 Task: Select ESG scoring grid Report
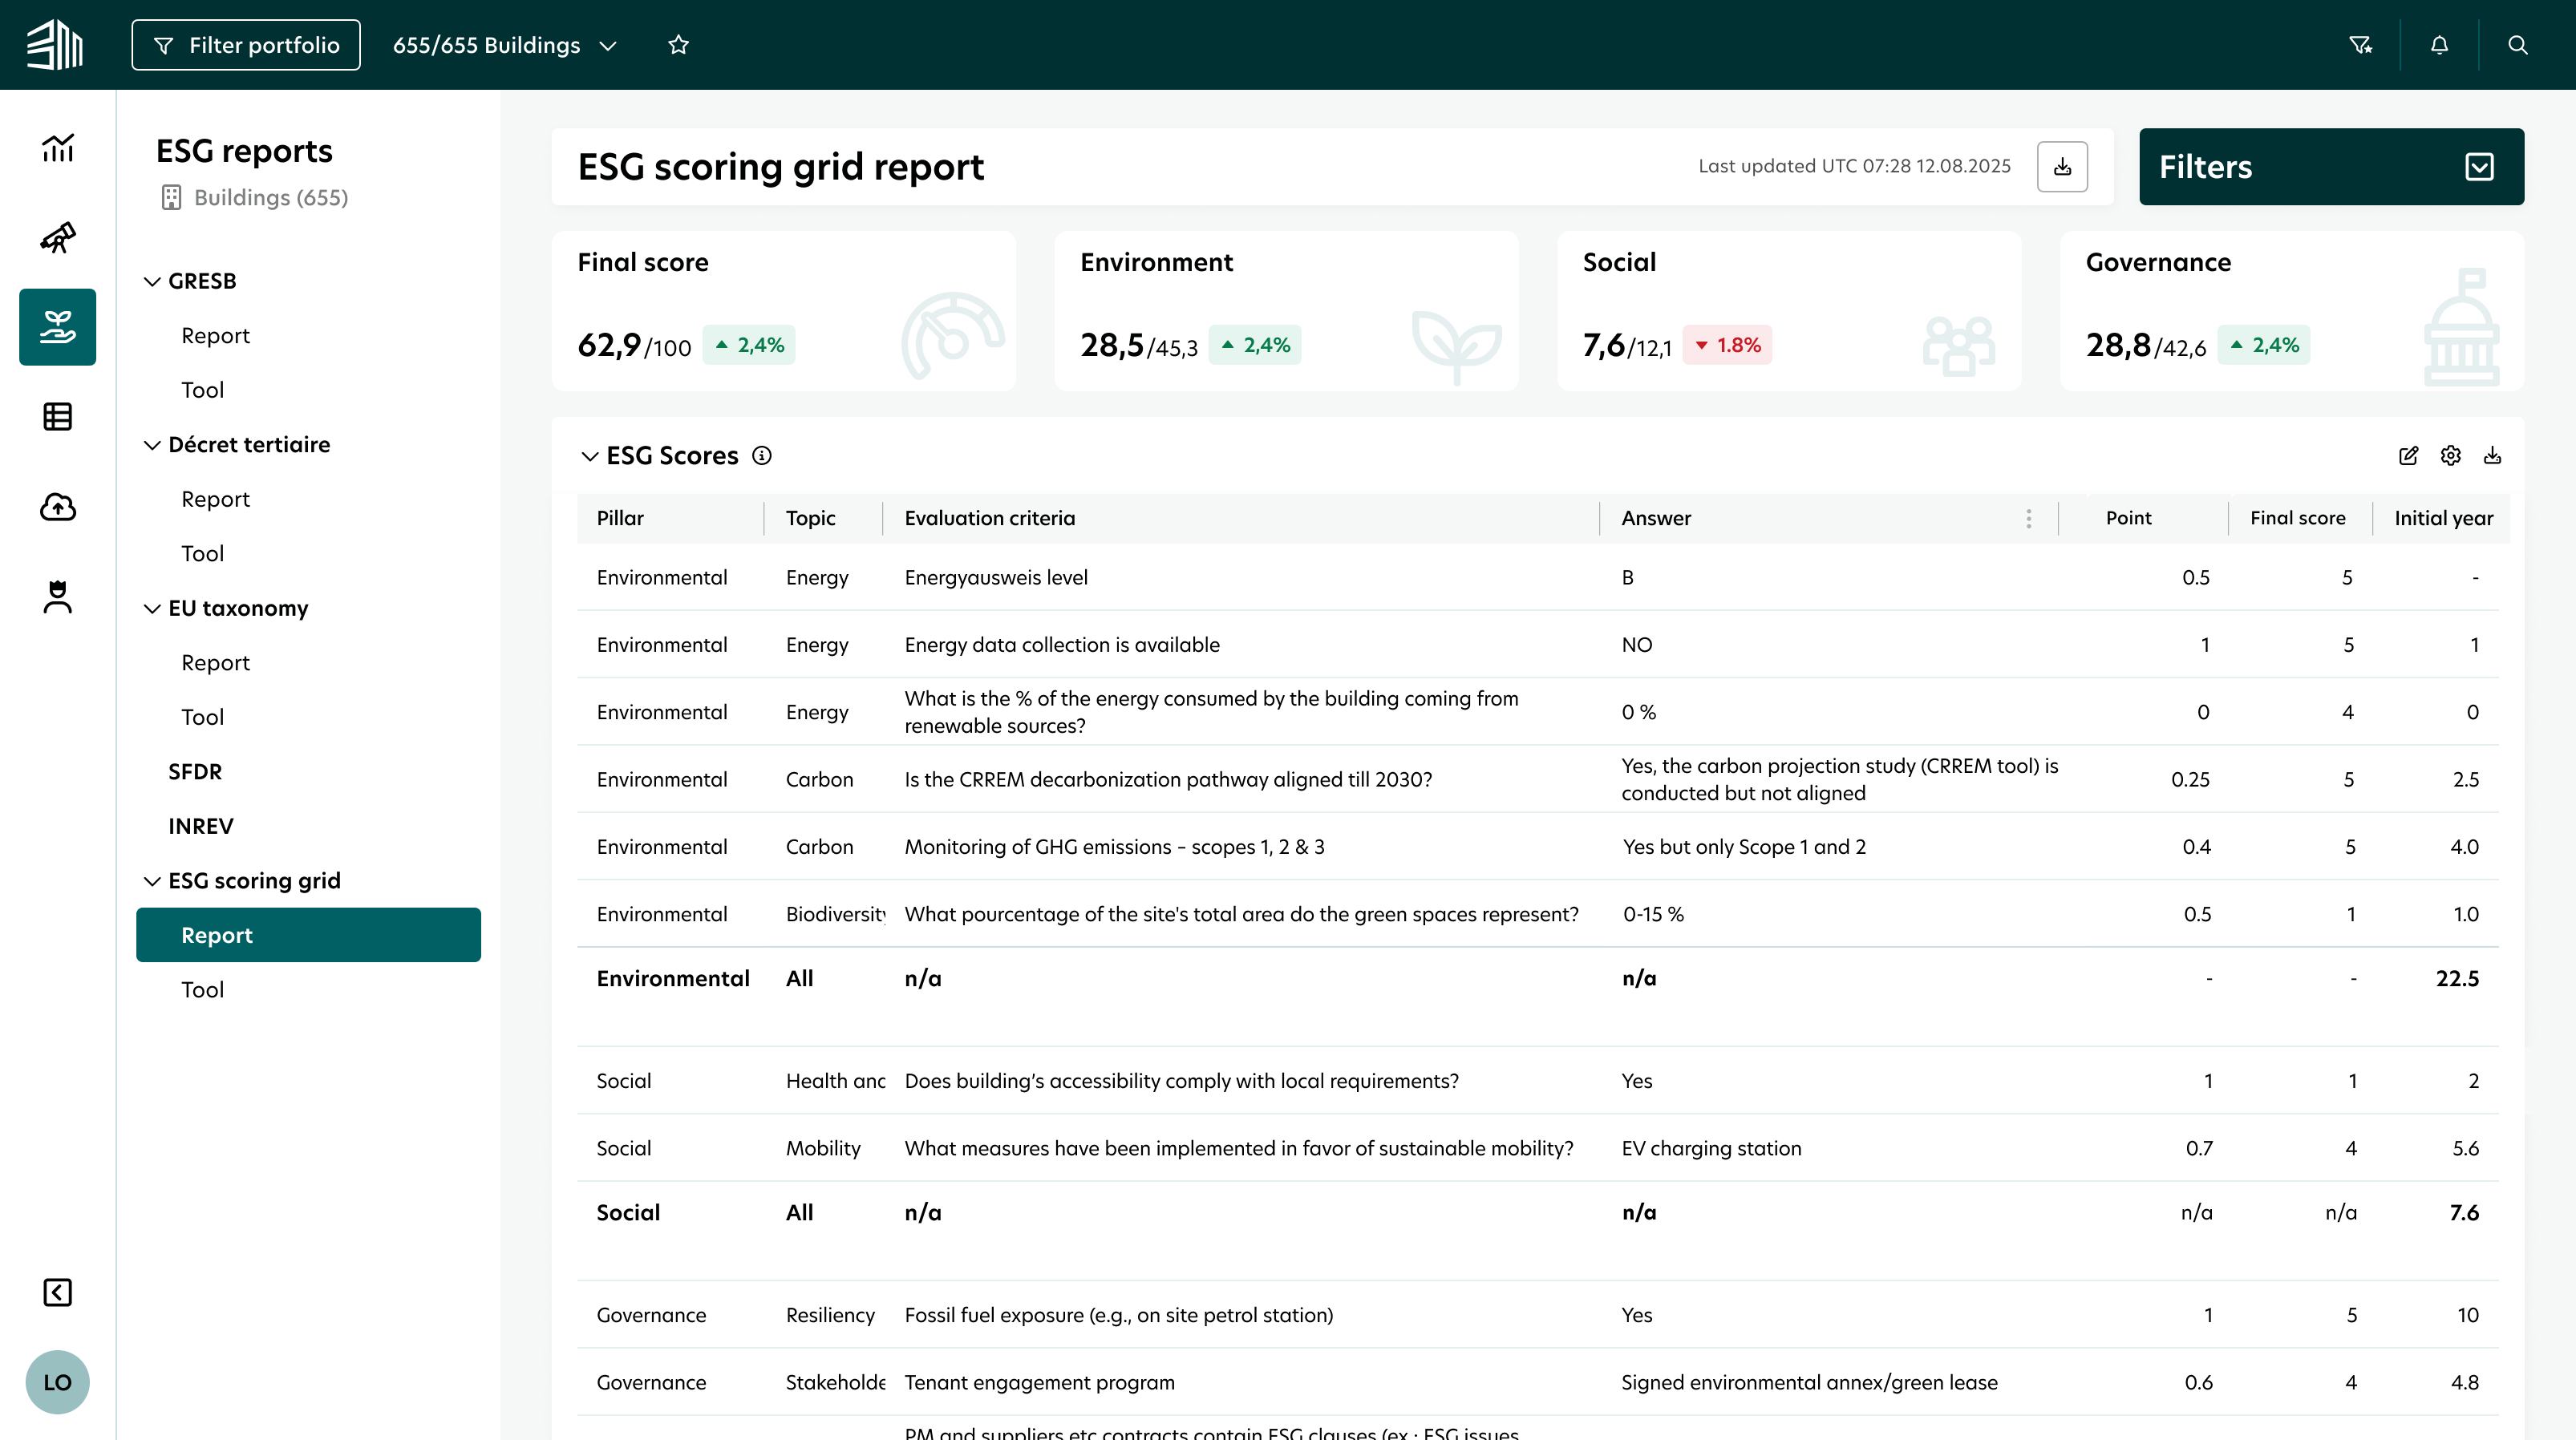(x=308, y=935)
